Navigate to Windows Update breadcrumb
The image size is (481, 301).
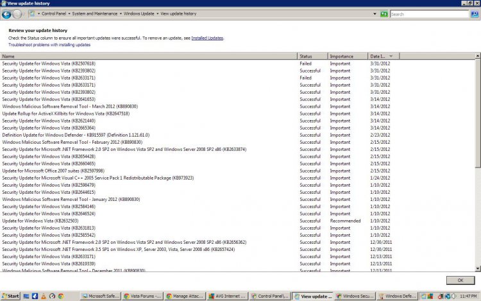(x=139, y=13)
